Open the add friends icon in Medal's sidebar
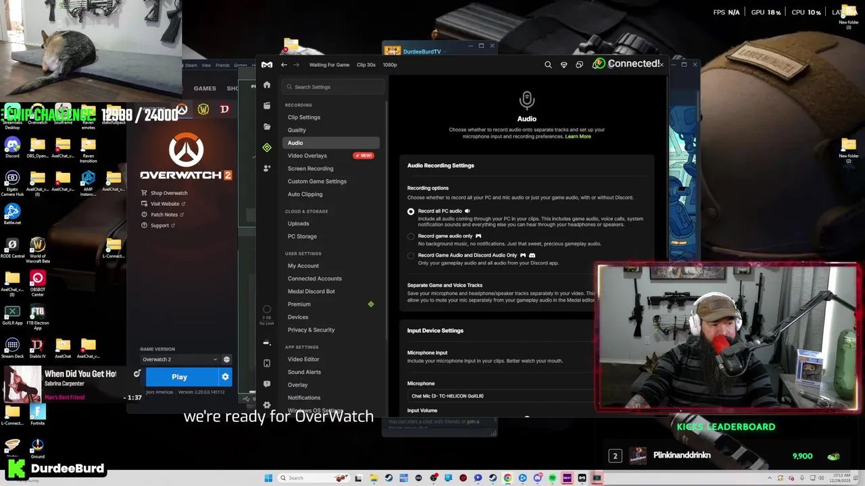 point(267,168)
